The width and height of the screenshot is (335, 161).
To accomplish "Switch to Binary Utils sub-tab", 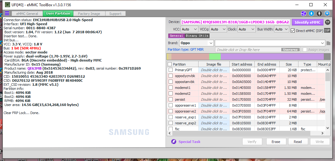I will click(197, 36).
